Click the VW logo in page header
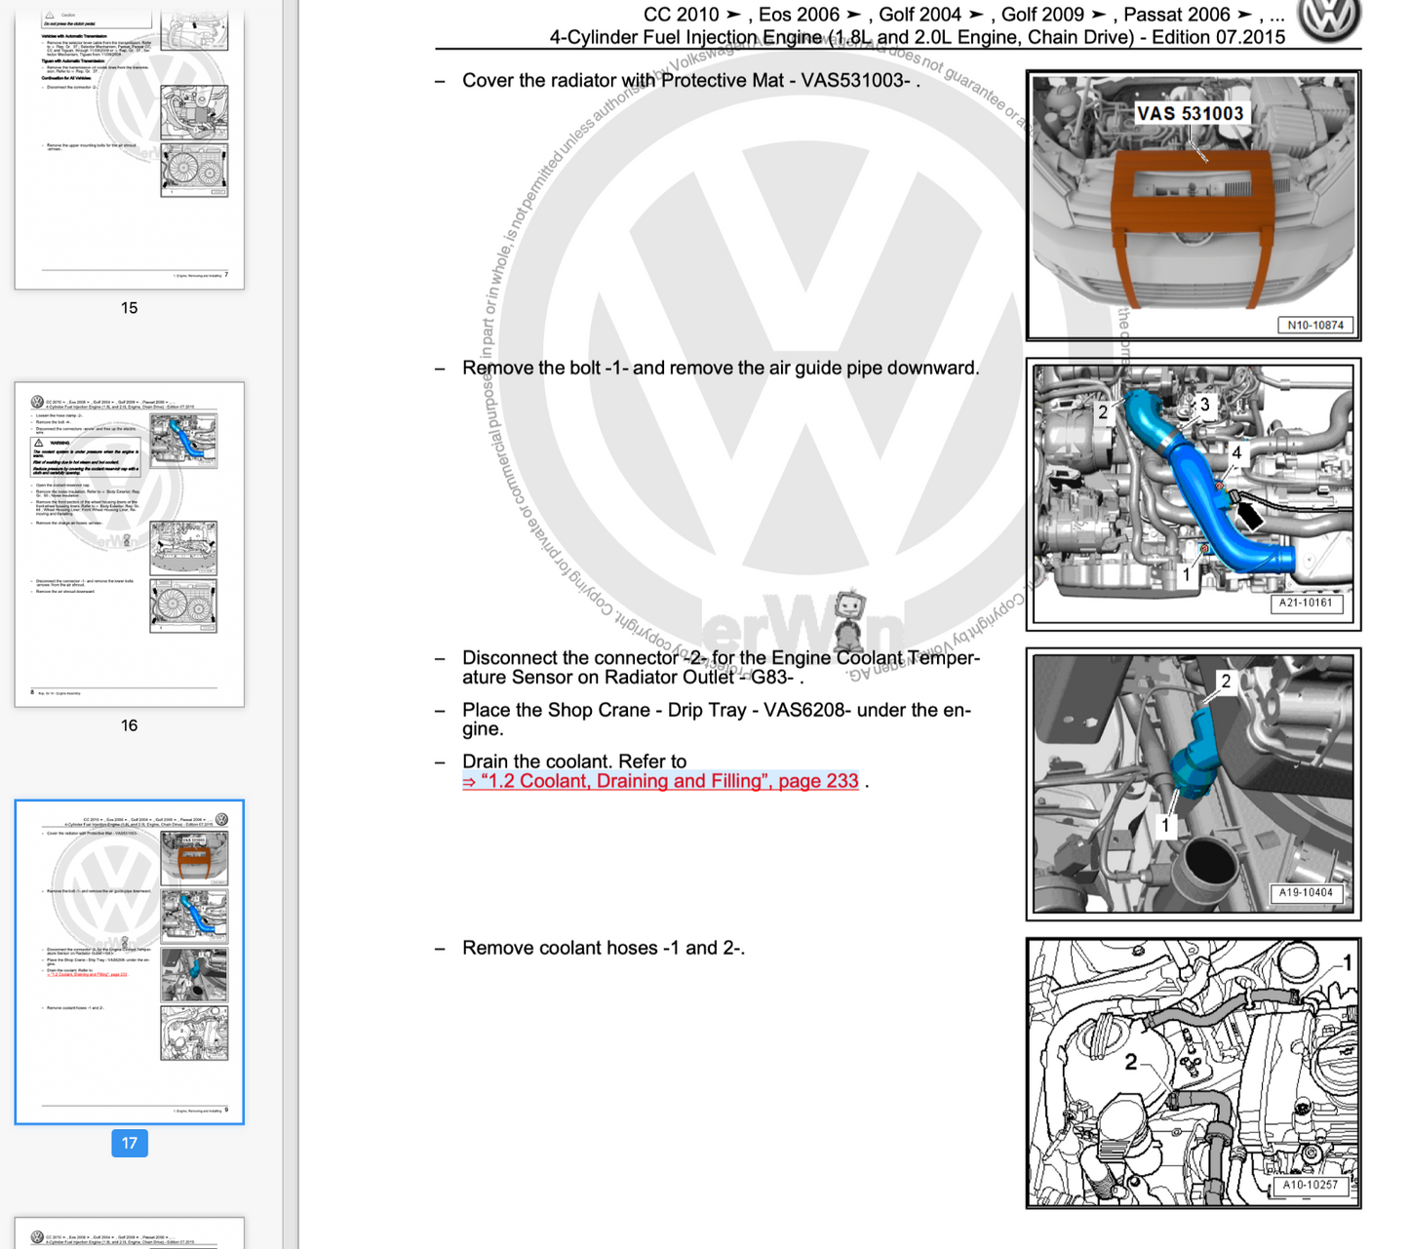This screenshot has height=1249, width=1409. [x=1330, y=20]
